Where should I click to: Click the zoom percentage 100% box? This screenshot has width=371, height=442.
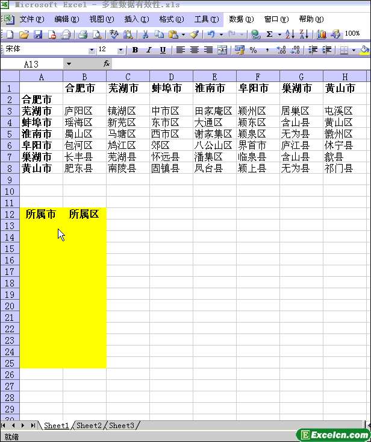(x=352, y=34)
